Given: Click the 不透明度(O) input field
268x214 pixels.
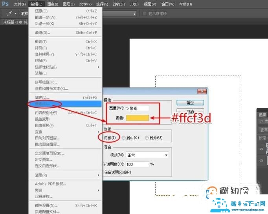Looking at the screenshot, I should coord(137,164).
